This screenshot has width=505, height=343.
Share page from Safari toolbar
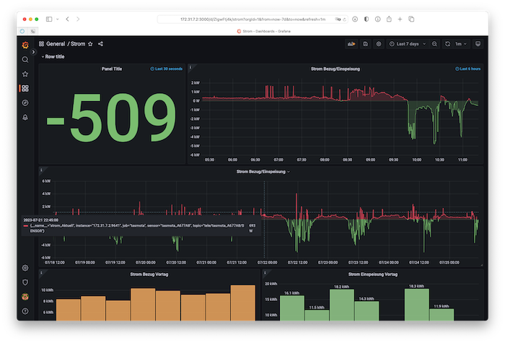[x=389, y=19]
